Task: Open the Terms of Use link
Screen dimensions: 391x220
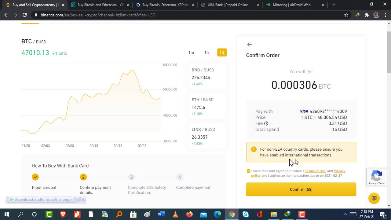Action: pyautogui.click(x=315, y=171)
